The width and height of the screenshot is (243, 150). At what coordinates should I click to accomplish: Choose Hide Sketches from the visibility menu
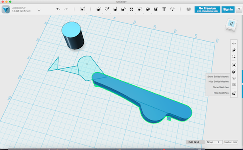[x=221, y=93]
